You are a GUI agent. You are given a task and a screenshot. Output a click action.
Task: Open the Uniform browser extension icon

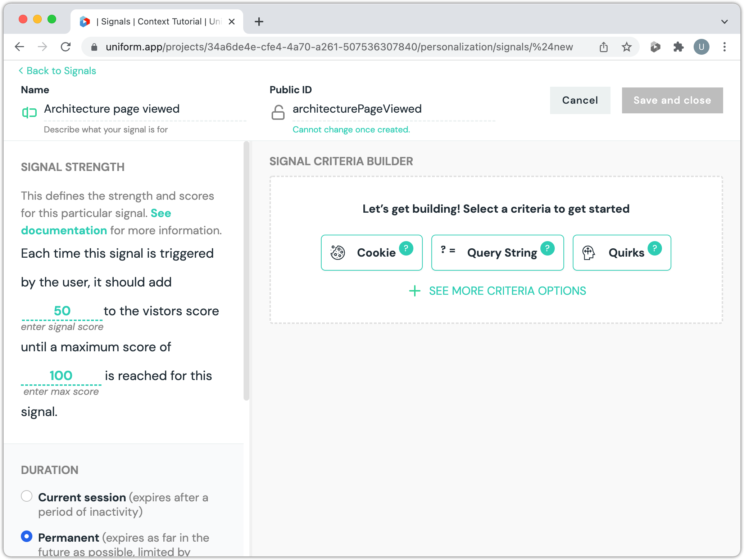coord(655,47)
